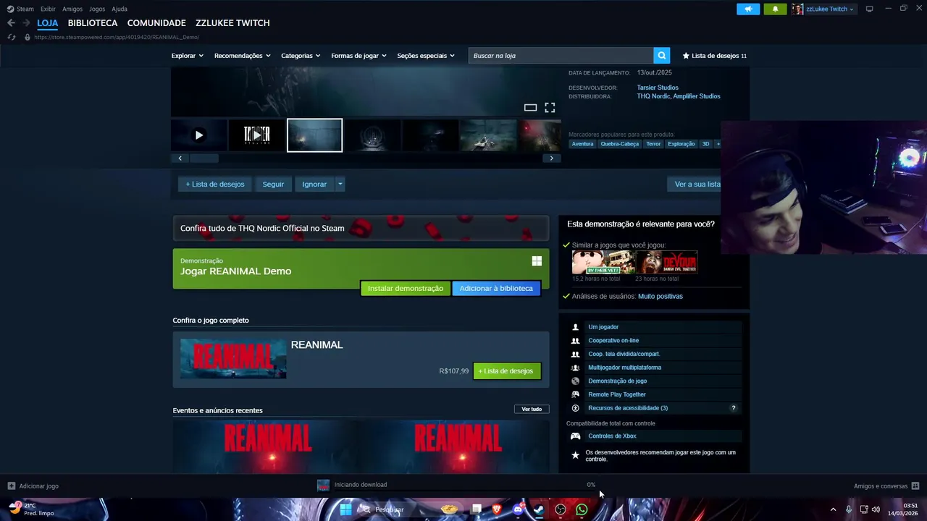This screenshot has height=521, width=927.
Task: Click the Quebra-Cabeça tag
Action: pos(620,144)
